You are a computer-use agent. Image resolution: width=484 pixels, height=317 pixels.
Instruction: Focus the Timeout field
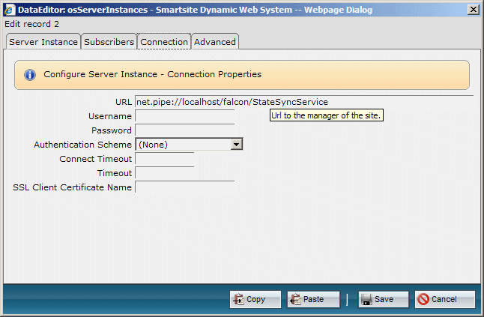[x=165, y=173]
